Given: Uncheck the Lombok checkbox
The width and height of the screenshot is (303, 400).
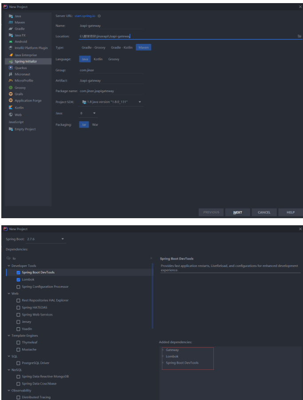Looking at the screenshot, I should click(x=18, y=279).
